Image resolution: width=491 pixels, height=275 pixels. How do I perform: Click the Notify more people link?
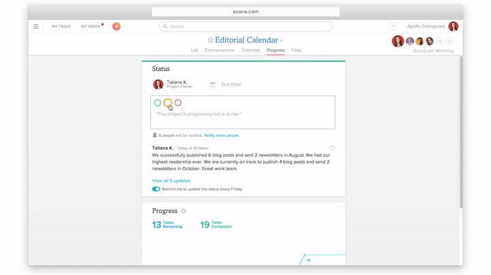[222, 135]
